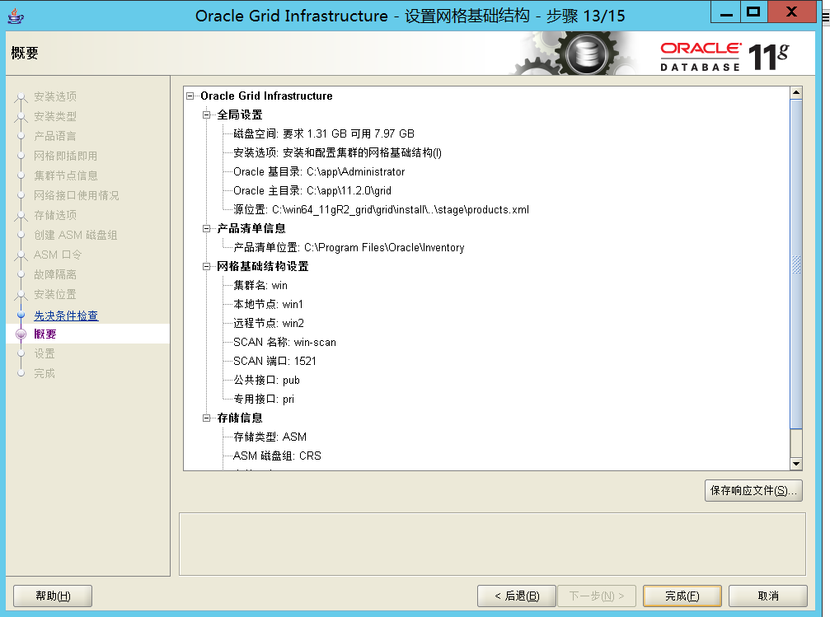Select the 网络接口使用情况 step
Image resolution: width=830 pixels, height=617 pixels.
pos(76,195)
